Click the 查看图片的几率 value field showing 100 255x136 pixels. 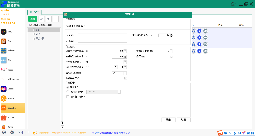(118, 51)
